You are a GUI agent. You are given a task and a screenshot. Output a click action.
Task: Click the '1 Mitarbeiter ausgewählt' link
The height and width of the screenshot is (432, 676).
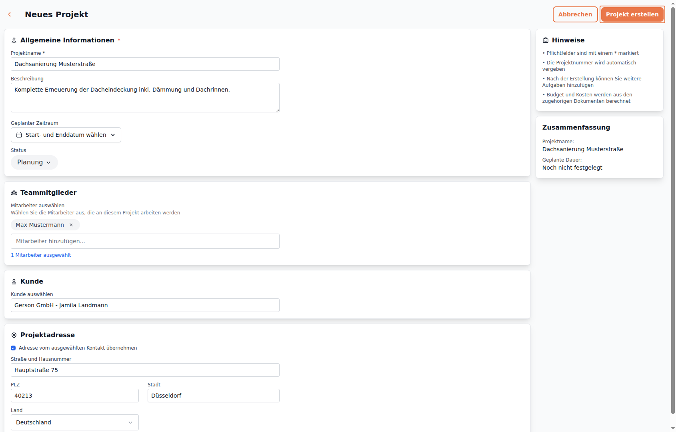(x=41, y=255)
